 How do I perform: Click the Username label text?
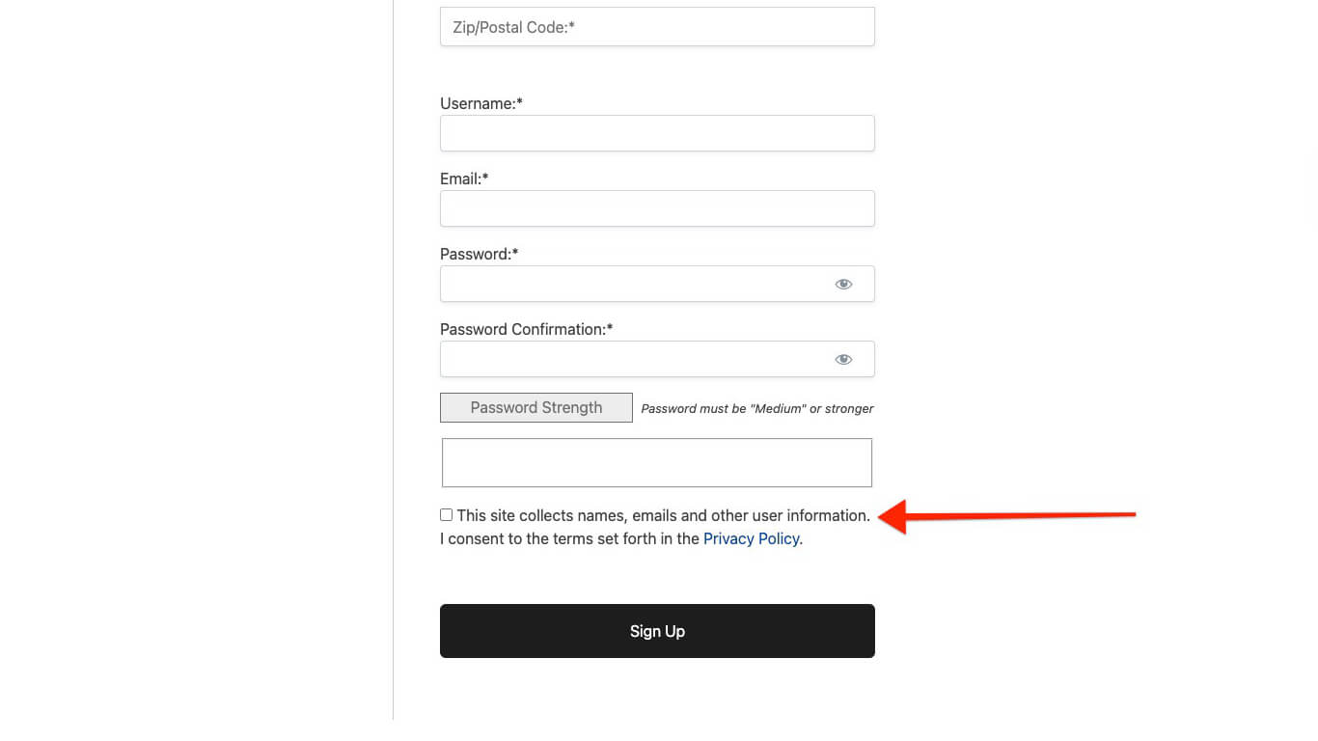(x=480, y=103)
